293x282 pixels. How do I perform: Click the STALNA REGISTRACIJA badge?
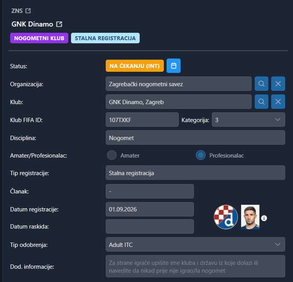[105, 38]
